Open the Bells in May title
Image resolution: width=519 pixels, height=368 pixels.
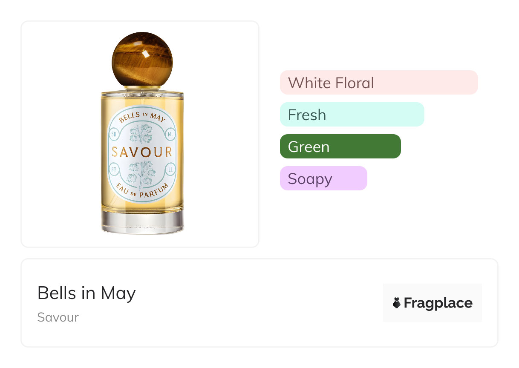(x=86, y=293)
